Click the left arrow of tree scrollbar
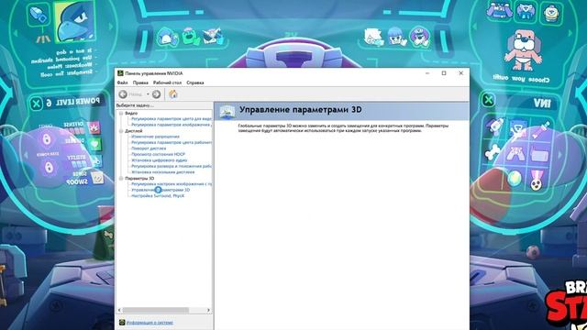 pyautogui.click(x=119, y=310)
